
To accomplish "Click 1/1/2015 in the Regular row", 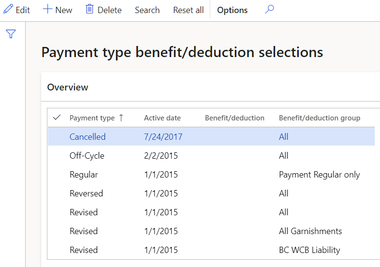I will pyautogui.click(x=161, y=175).
